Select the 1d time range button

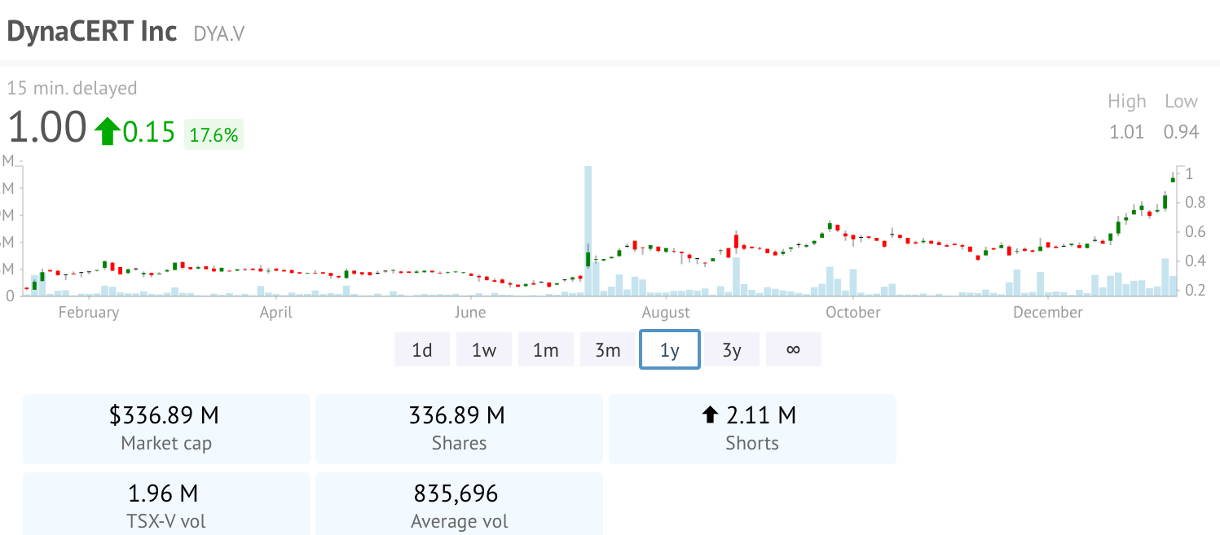click(422, 349)
